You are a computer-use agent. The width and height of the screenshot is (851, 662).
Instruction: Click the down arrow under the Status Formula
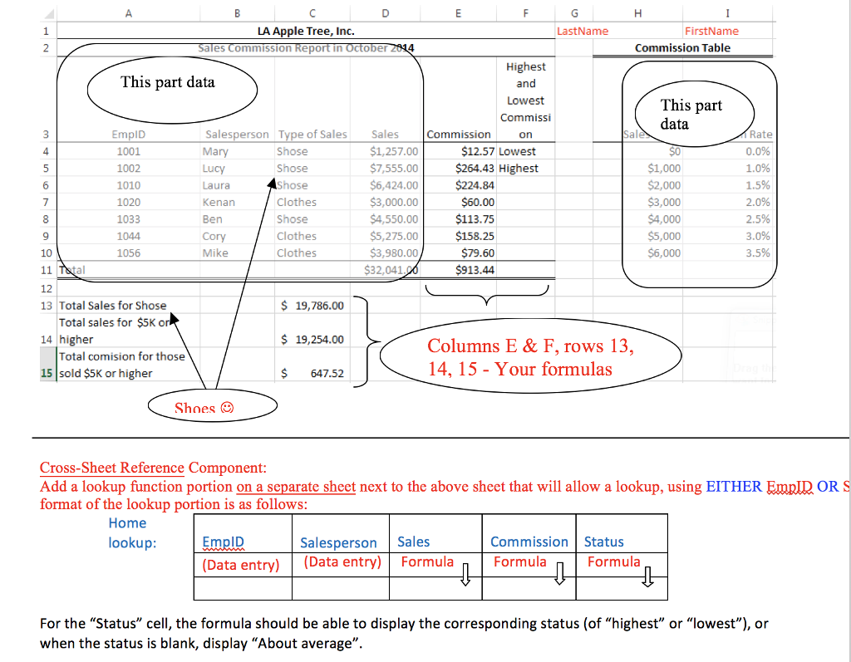tap(647, 575)
